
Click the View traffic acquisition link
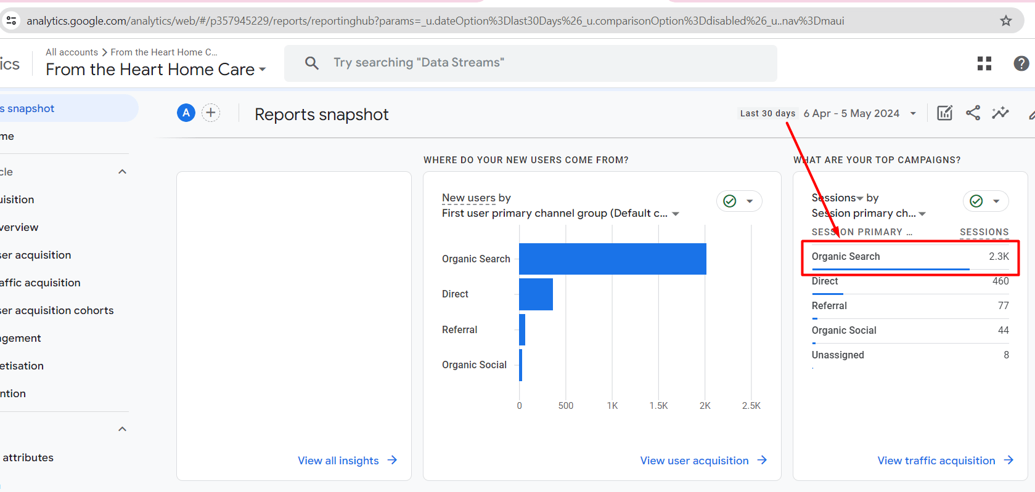pyautogui.click(x=936, y=461)
